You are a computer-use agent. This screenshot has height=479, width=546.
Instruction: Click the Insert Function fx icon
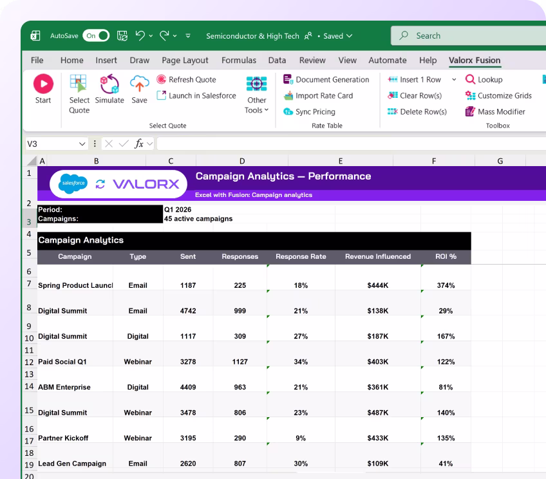(138, 144)
